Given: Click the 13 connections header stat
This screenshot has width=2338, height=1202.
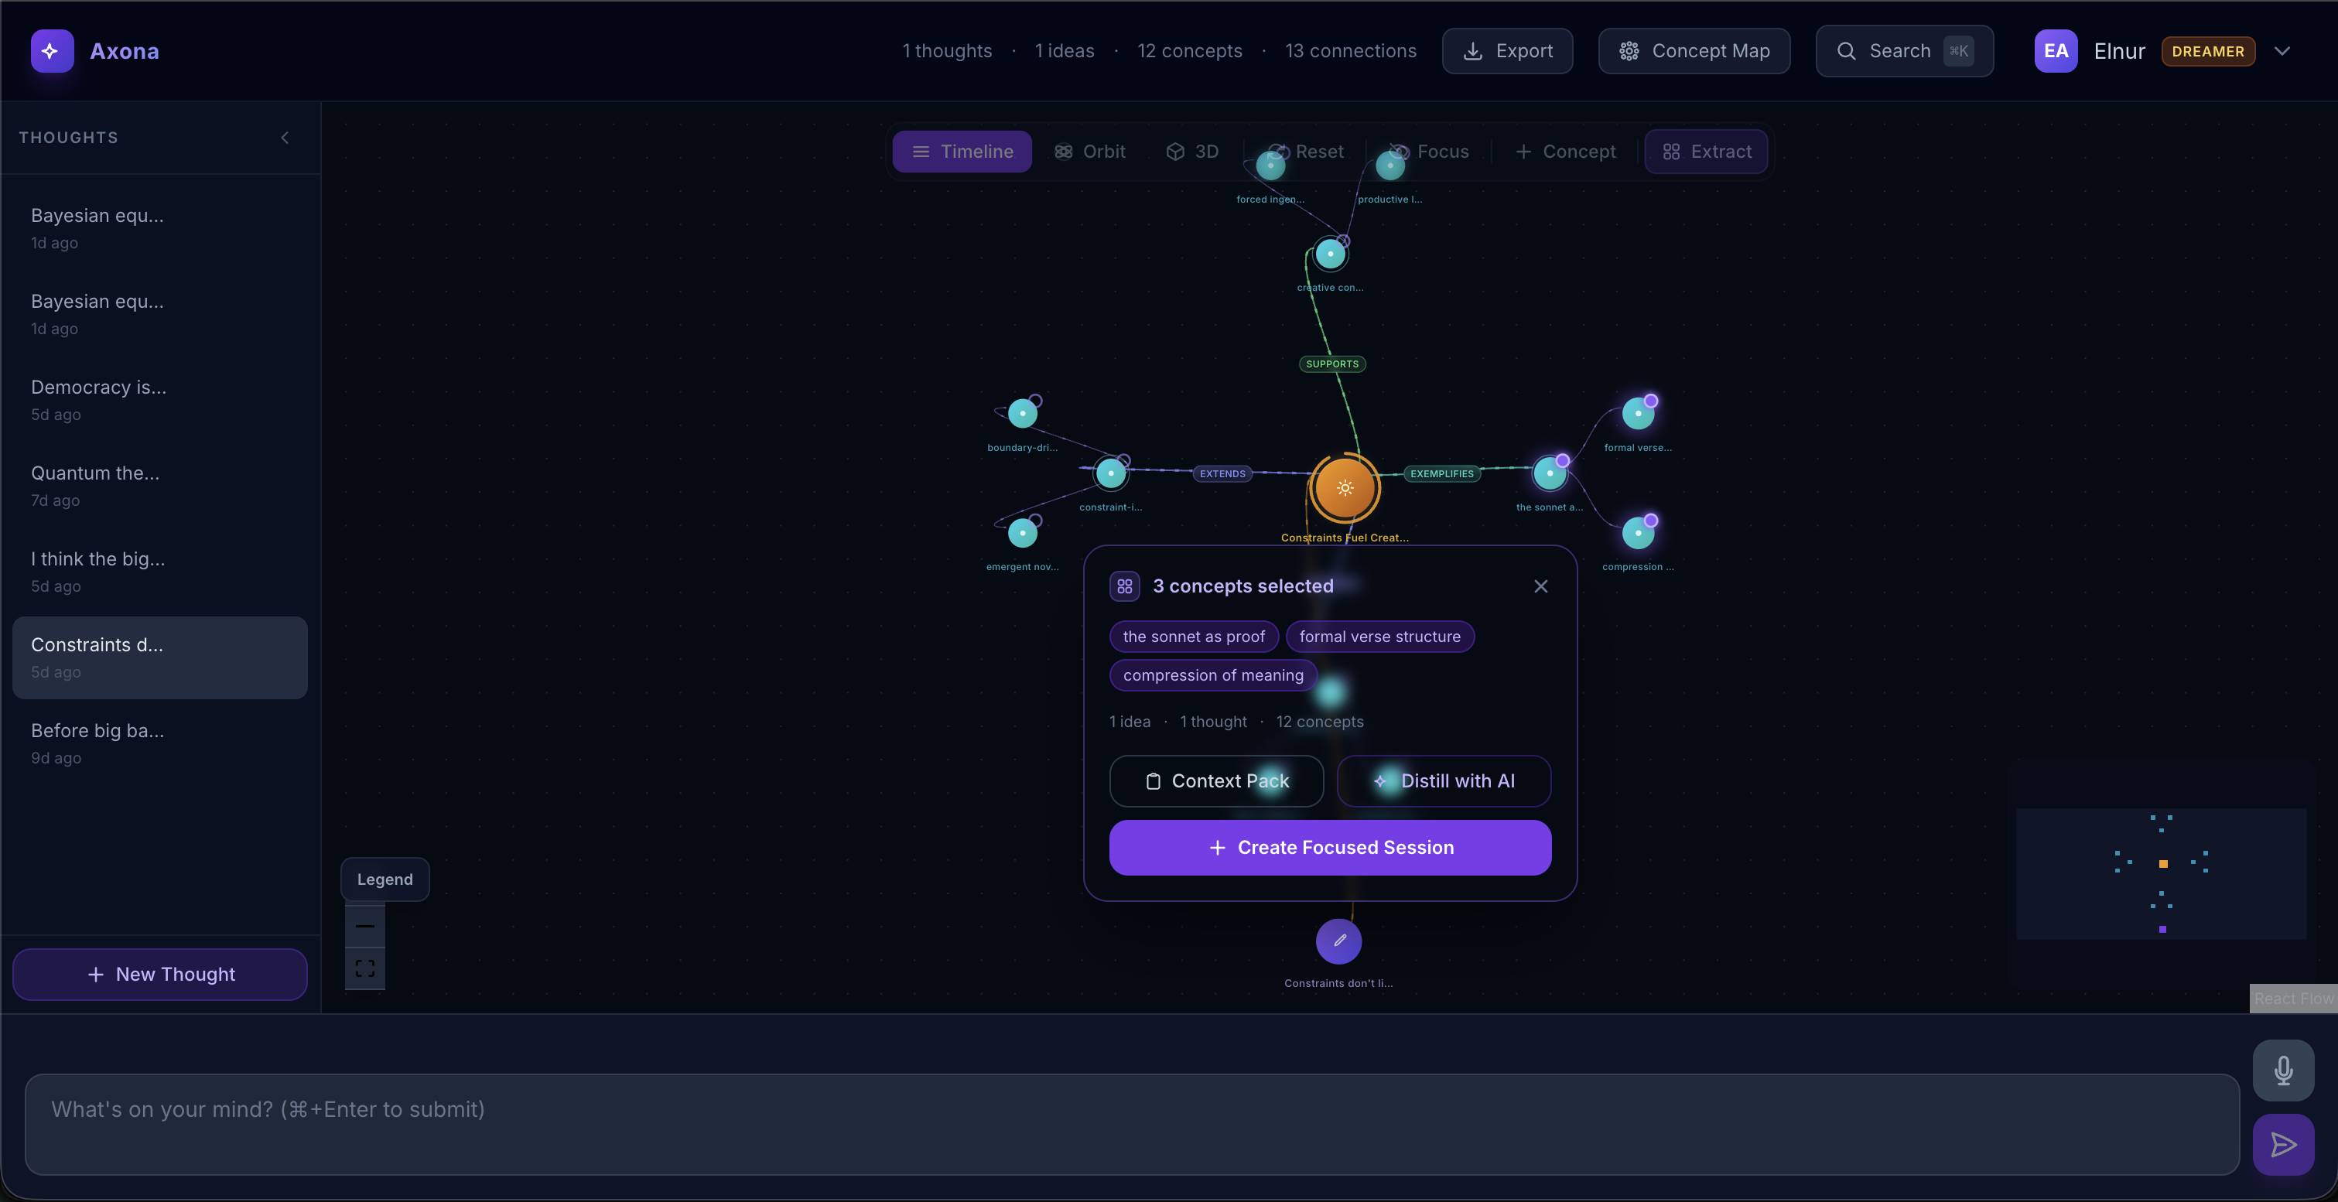Looking at the screenshot, I should [x=1351, y=51].
